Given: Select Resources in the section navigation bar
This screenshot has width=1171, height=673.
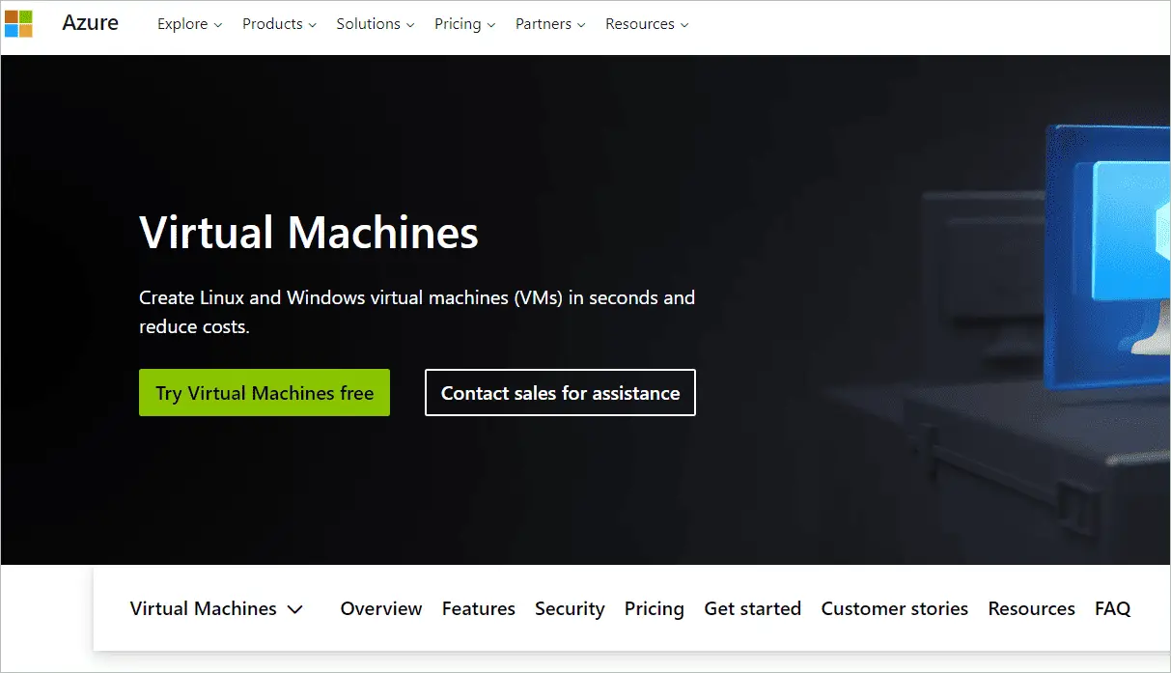Looking at the screenshot, I should point(1031,608).
